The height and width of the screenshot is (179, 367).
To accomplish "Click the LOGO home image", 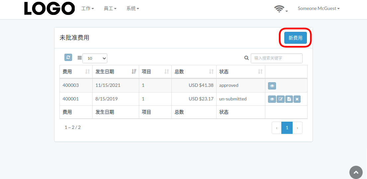I will (x=49, y=8).
